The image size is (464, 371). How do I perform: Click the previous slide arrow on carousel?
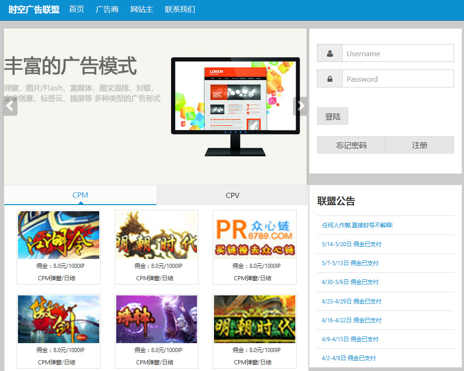click(10, 106)
